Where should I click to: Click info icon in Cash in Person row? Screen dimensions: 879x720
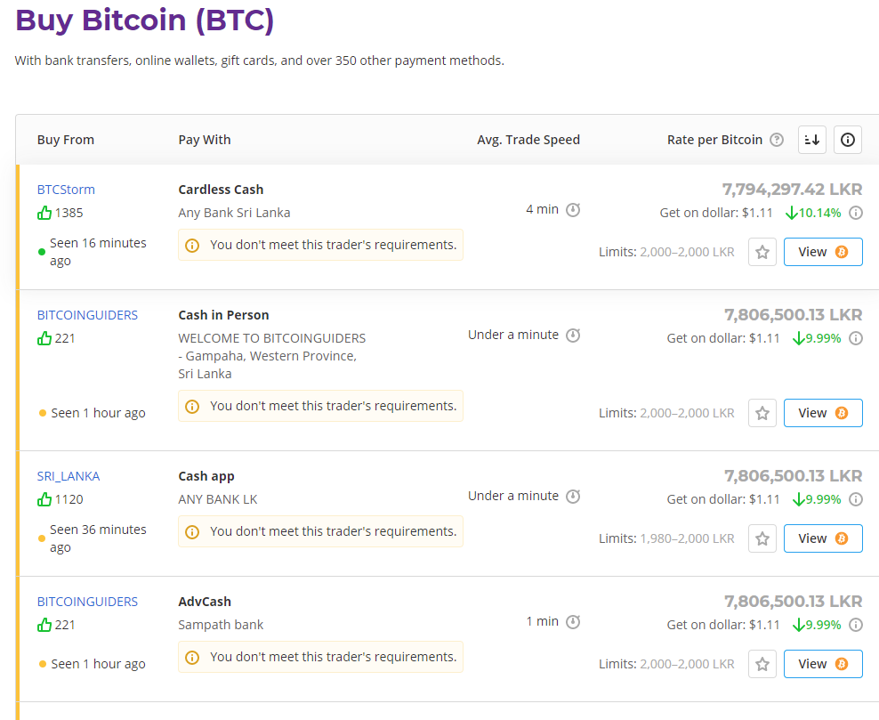pos(856,338)
